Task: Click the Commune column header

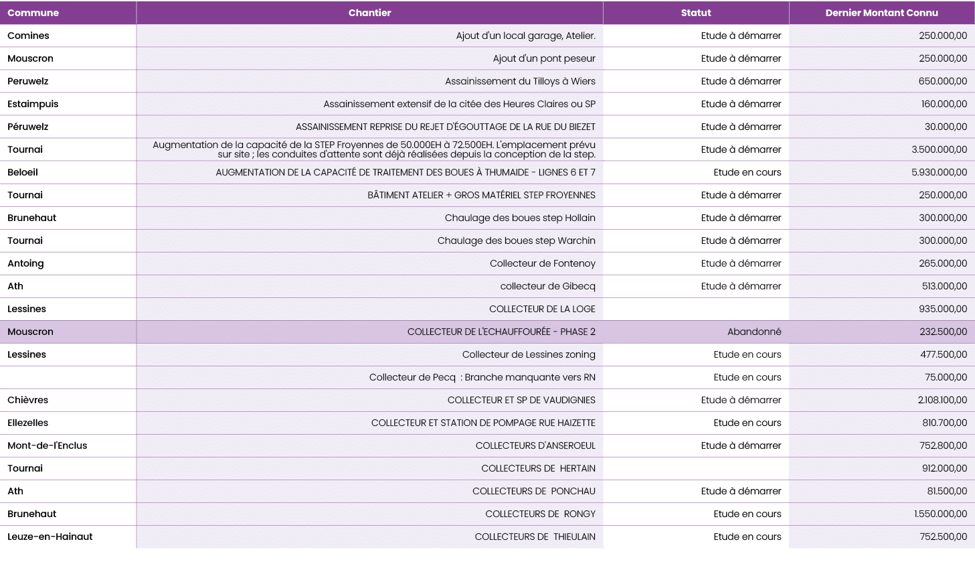Action: [33, 13]
